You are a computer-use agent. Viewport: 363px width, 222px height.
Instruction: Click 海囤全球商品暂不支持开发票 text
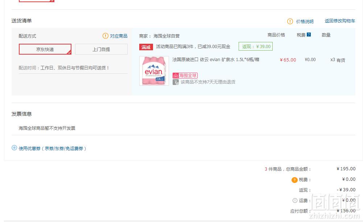[x=47, y=128]
